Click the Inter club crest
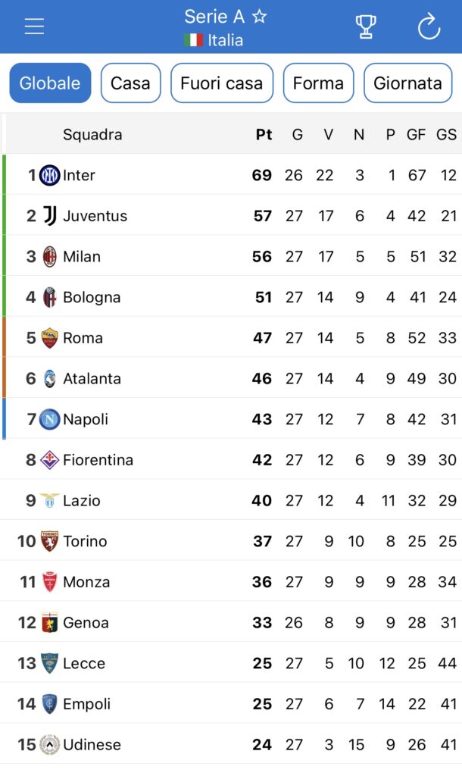 click(49, 175)
